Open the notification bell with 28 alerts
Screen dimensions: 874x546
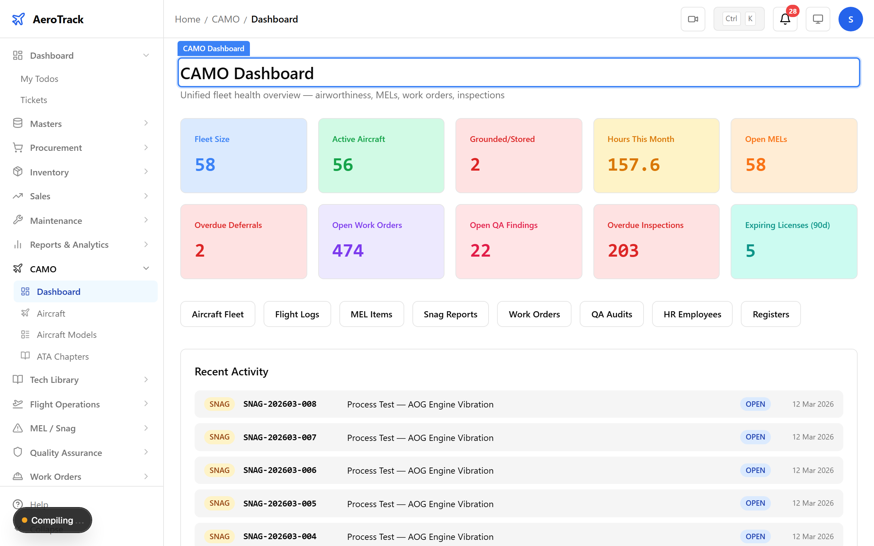point(785,19)
